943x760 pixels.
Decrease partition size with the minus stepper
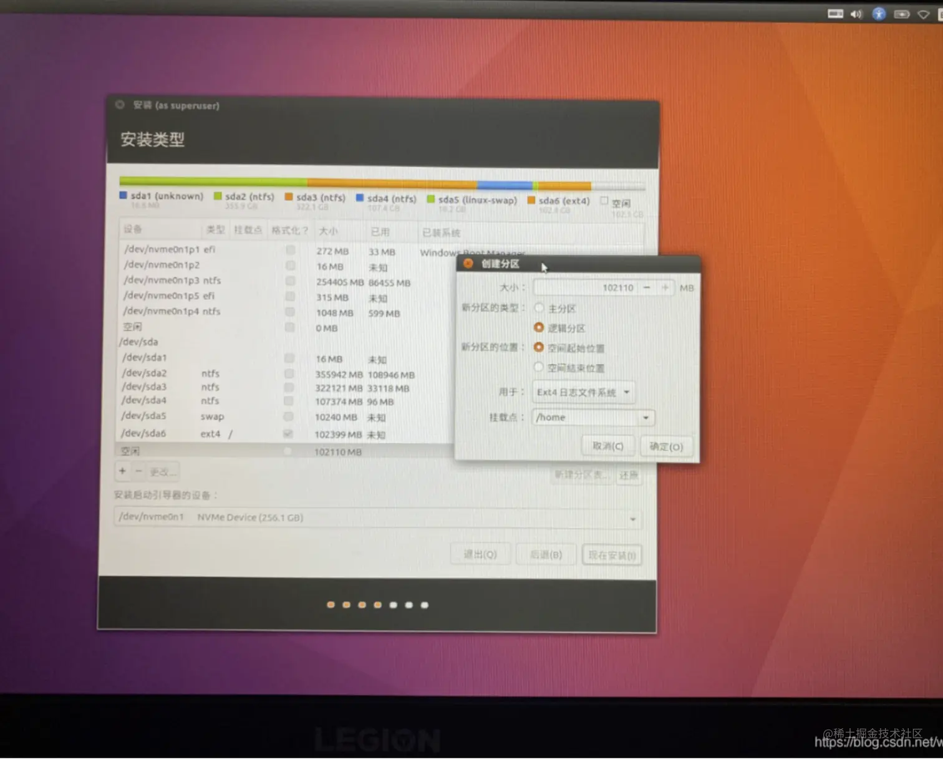pos(647,287)
